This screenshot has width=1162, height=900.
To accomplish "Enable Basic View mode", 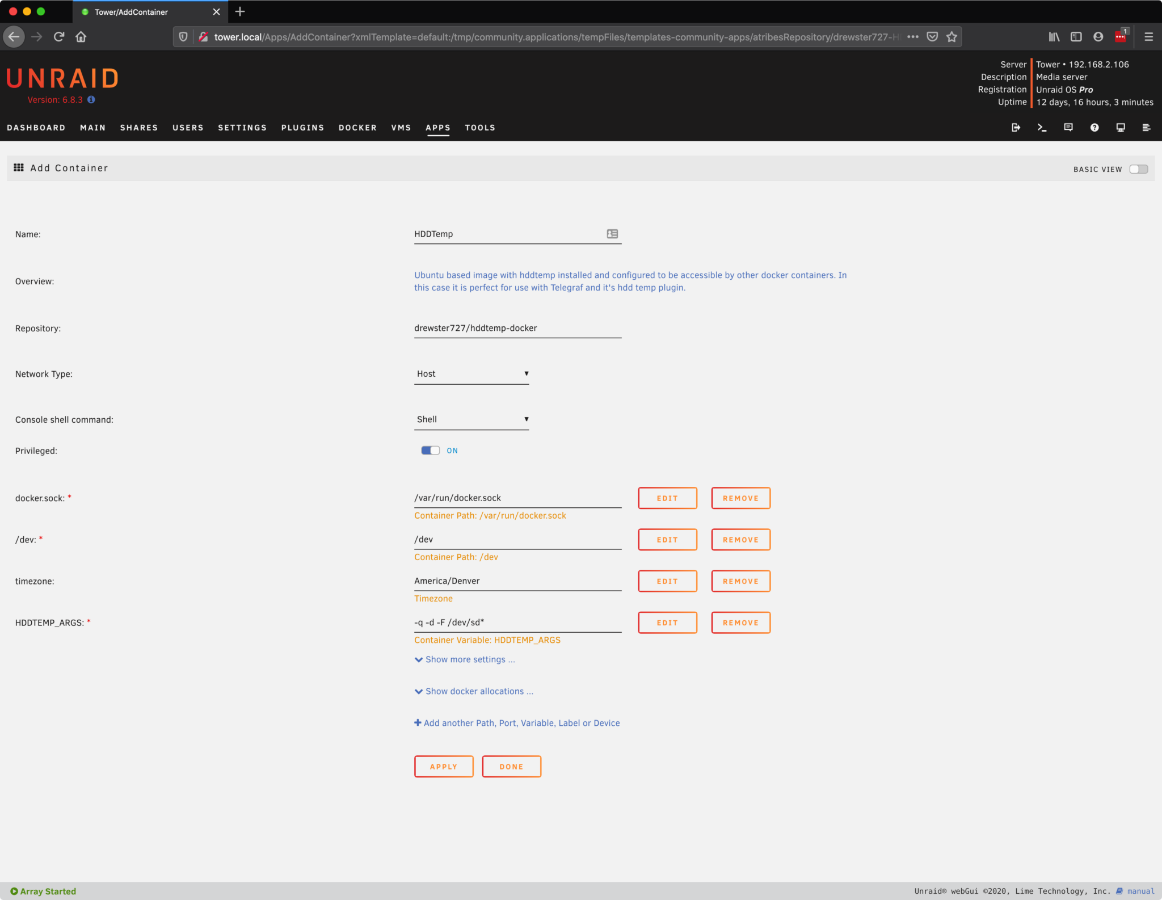I will (x=1139, y=169).
